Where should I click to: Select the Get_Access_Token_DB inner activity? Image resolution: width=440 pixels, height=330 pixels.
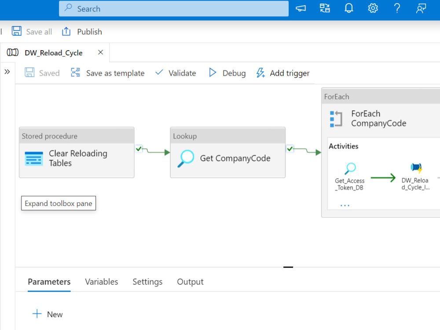tap(350, 177)
